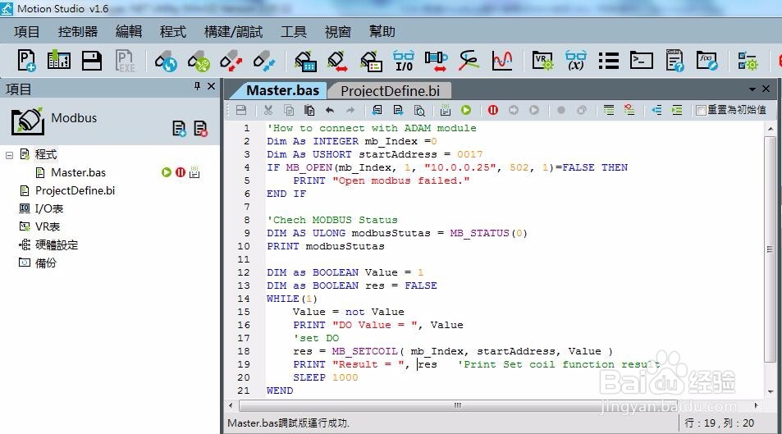Undo last edit in code editor
782x434 pixels.
tap(330, 110)
